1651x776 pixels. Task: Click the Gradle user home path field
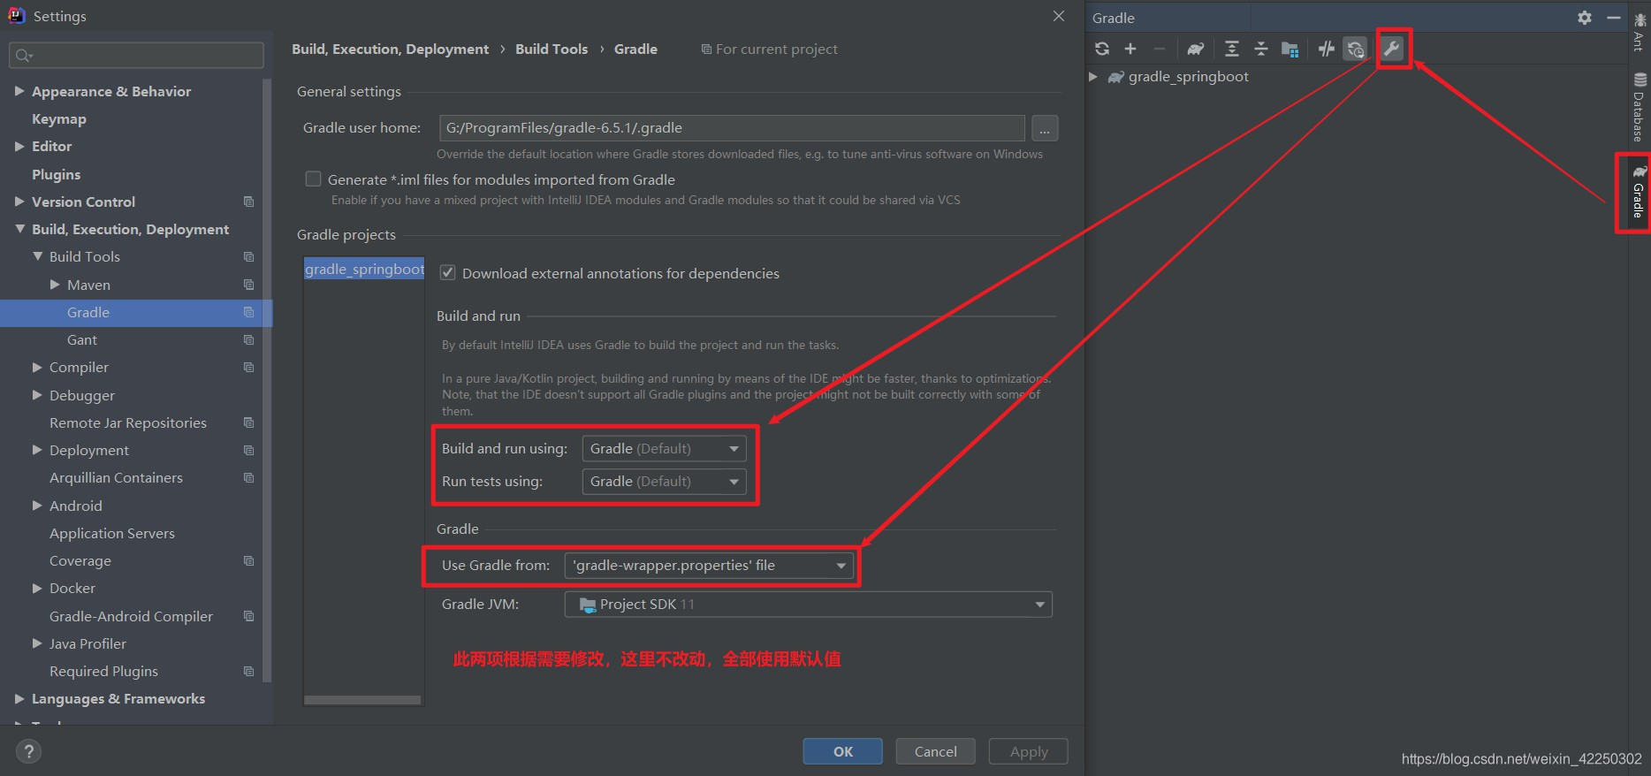pos(732,128)
